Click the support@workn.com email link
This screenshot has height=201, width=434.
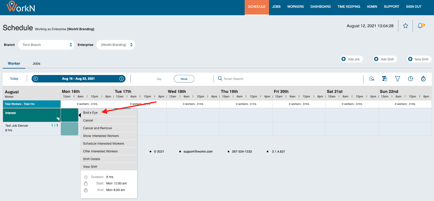[198, 152]
